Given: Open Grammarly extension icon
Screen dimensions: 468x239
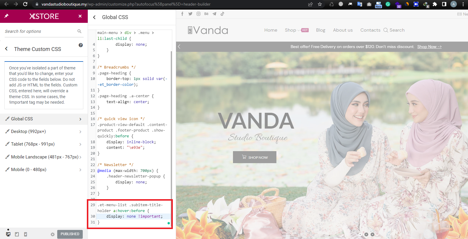Looking at the screenshot, I should (388, 4).
